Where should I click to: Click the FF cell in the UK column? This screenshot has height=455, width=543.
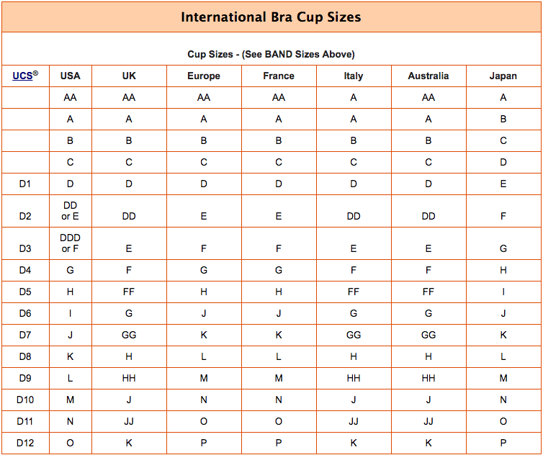click(129, 292)
